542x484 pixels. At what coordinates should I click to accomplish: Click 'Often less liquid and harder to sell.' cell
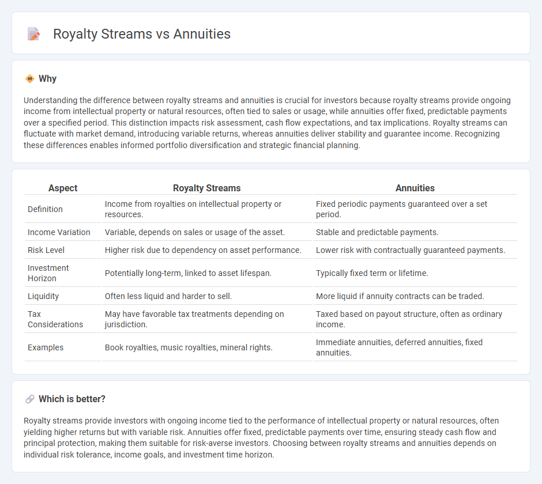coord(206,296)
